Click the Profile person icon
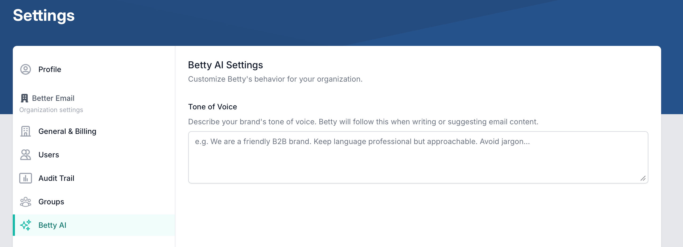The width and height of the screenshot is (683, 247). pyautogui.click(x=25, y=69)
